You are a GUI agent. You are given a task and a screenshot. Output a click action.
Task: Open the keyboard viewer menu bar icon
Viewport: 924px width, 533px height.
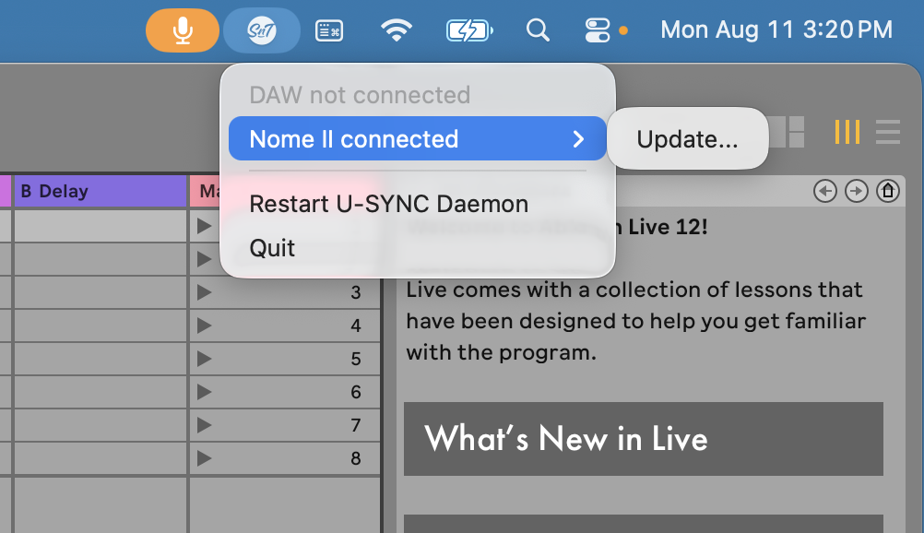pos(329,30)
